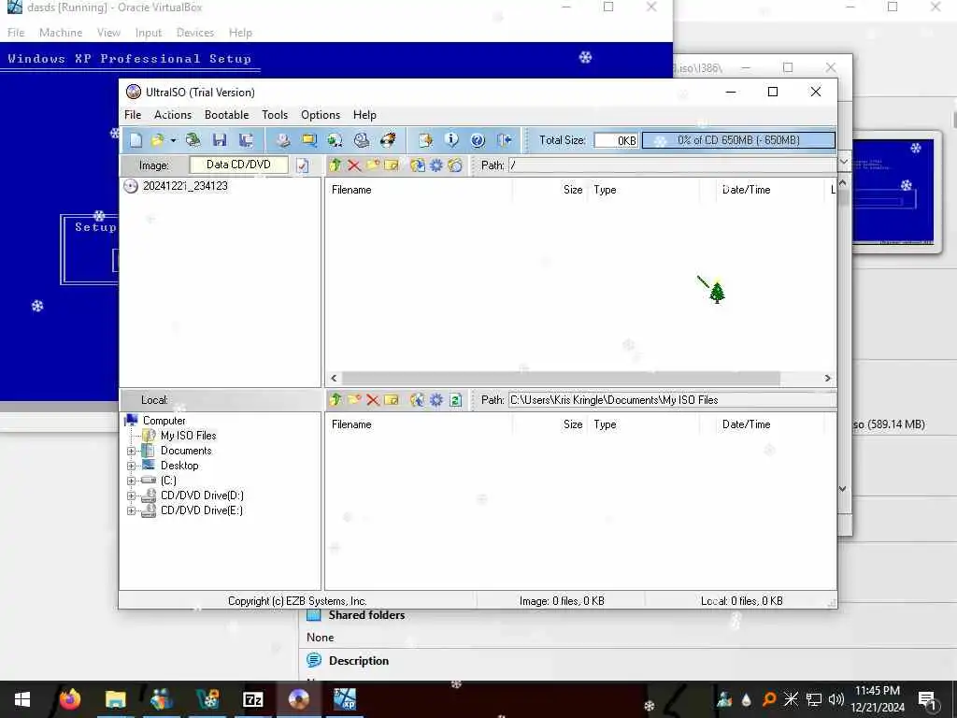The width and height of the screenshot is (957, 718).
Task: Click the Mount to Virtual Drive icon
Action: coord(362,140)
